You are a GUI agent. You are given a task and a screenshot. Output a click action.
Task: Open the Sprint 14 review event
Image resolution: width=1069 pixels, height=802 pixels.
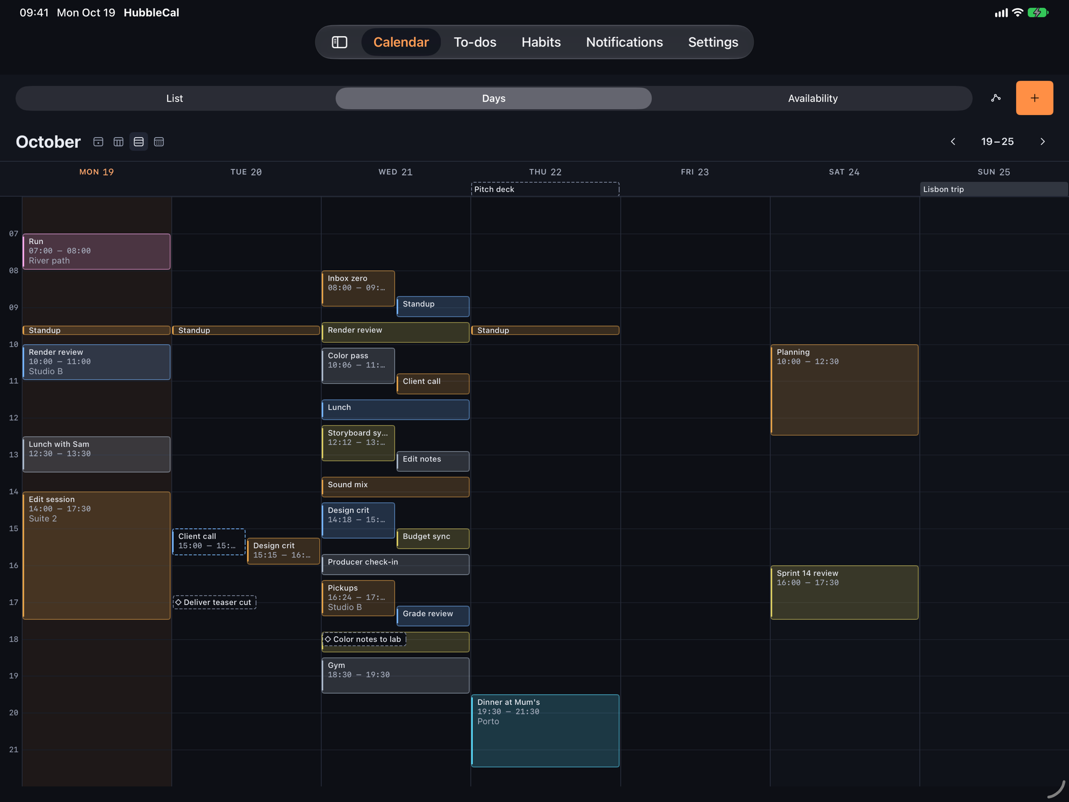[x=844, y=593]
